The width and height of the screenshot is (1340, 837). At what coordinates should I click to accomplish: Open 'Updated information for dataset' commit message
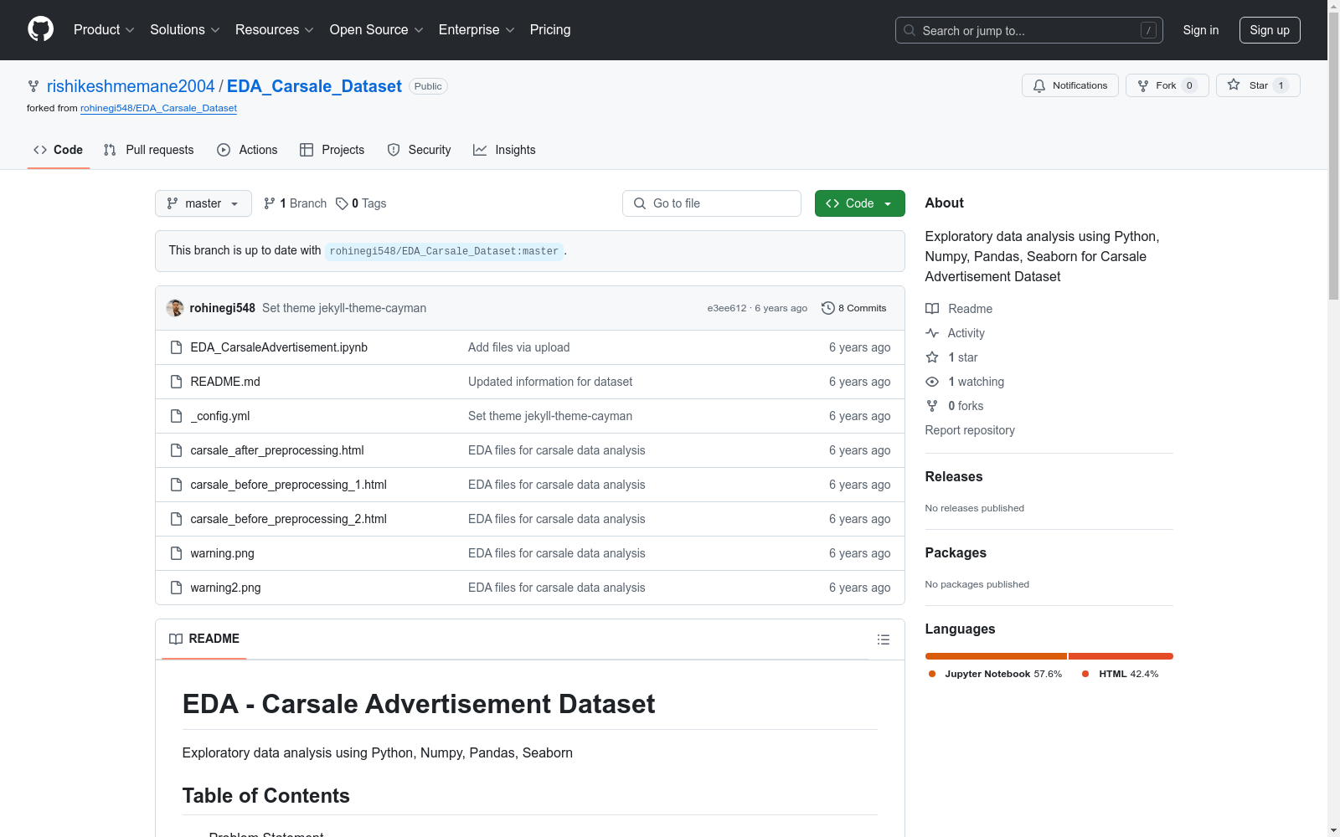[x=550, y=382]
